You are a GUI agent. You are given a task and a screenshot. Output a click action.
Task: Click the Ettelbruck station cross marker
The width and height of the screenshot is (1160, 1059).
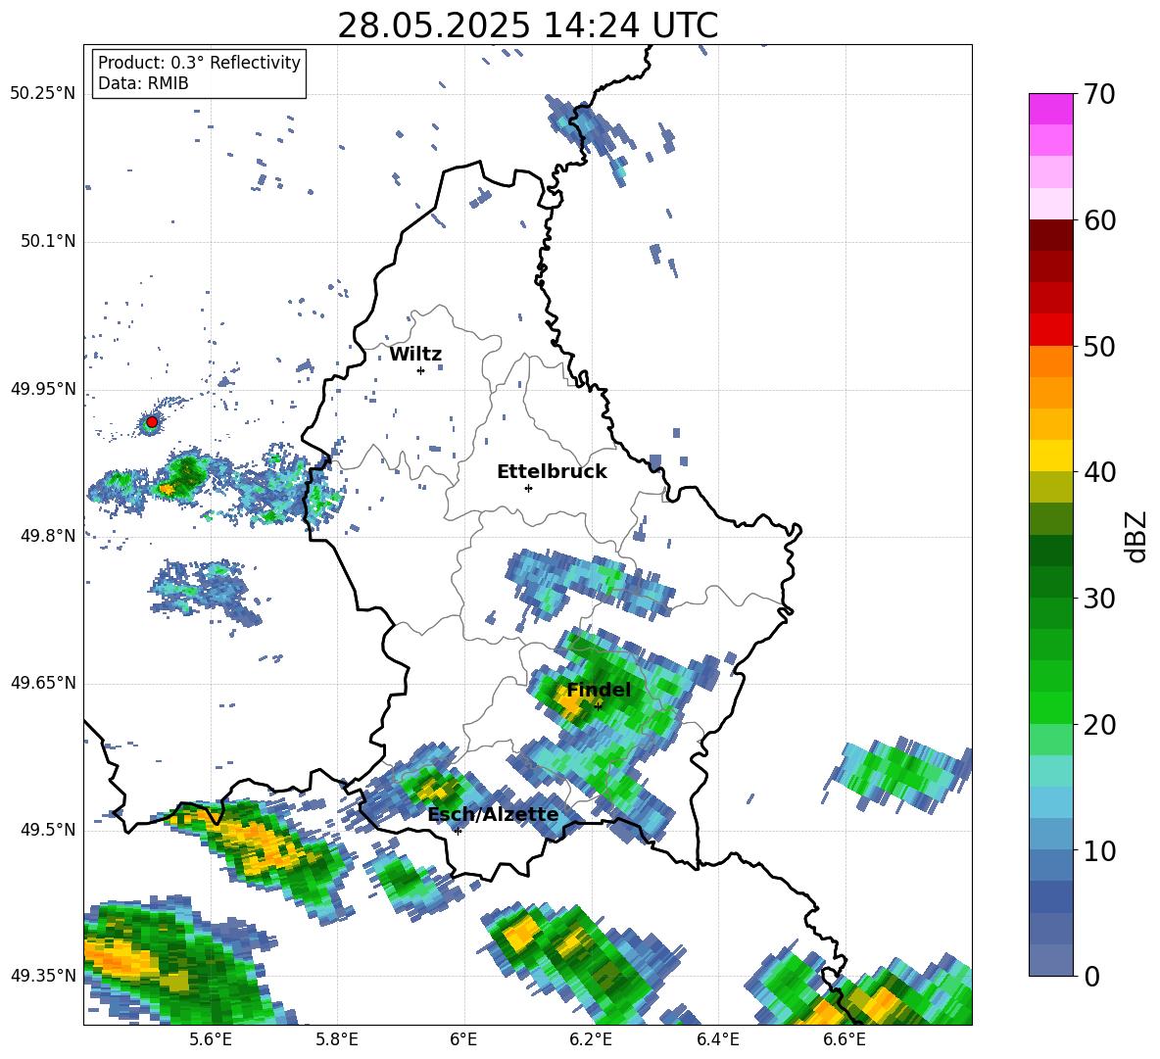[528, 488]
